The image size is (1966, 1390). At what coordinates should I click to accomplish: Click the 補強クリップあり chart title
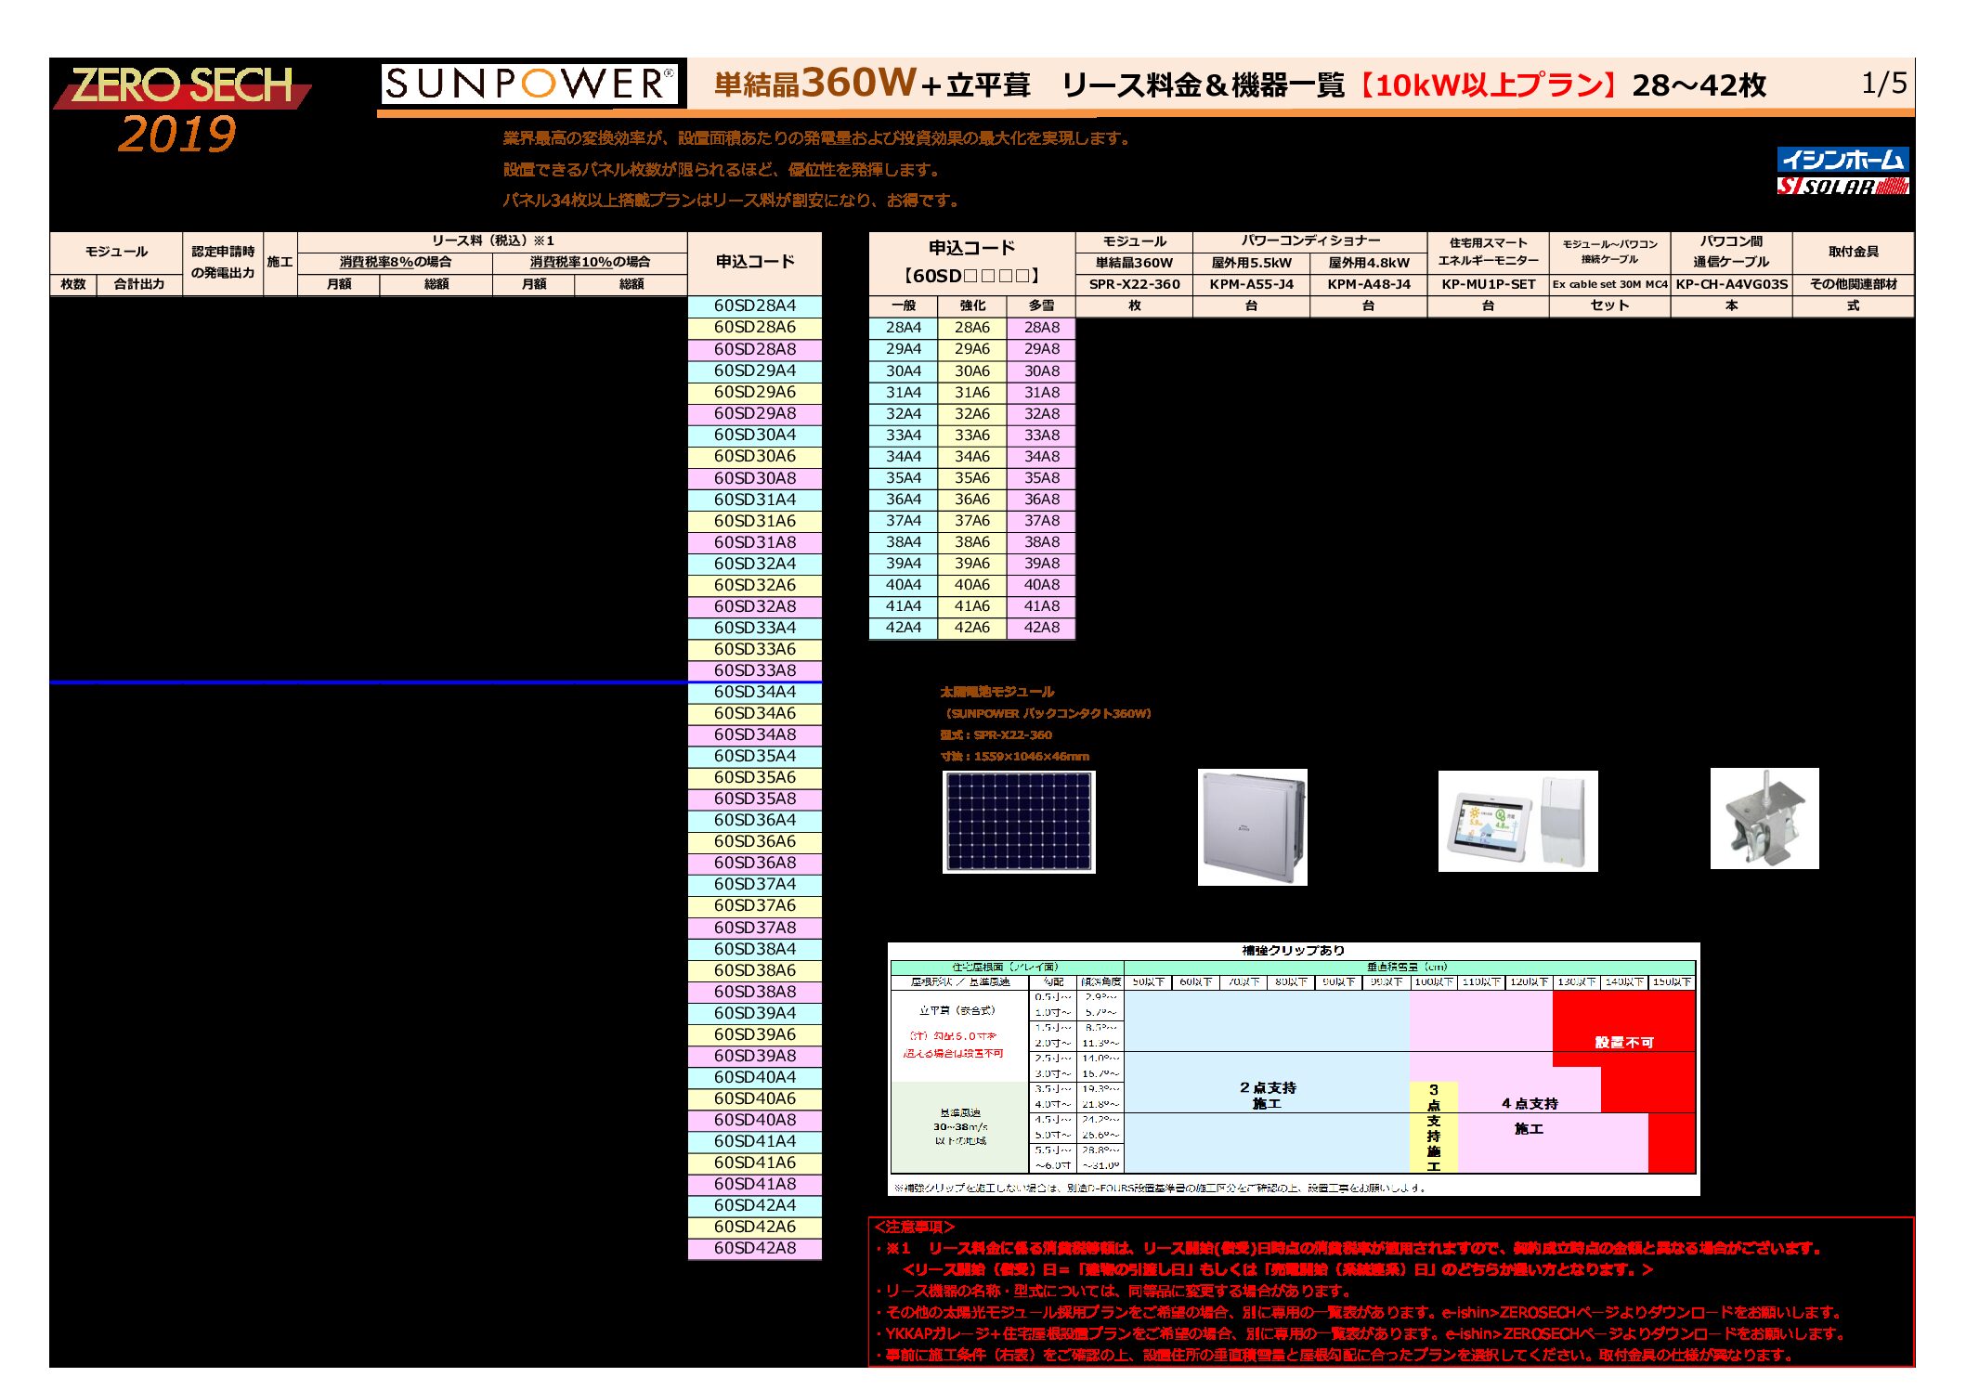click(1293, 951)
